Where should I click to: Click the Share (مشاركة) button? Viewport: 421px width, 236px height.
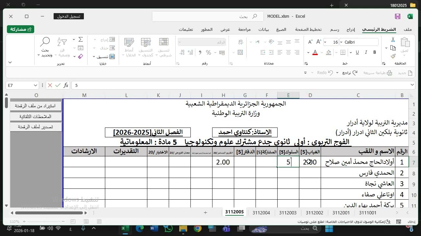(21, 29)
